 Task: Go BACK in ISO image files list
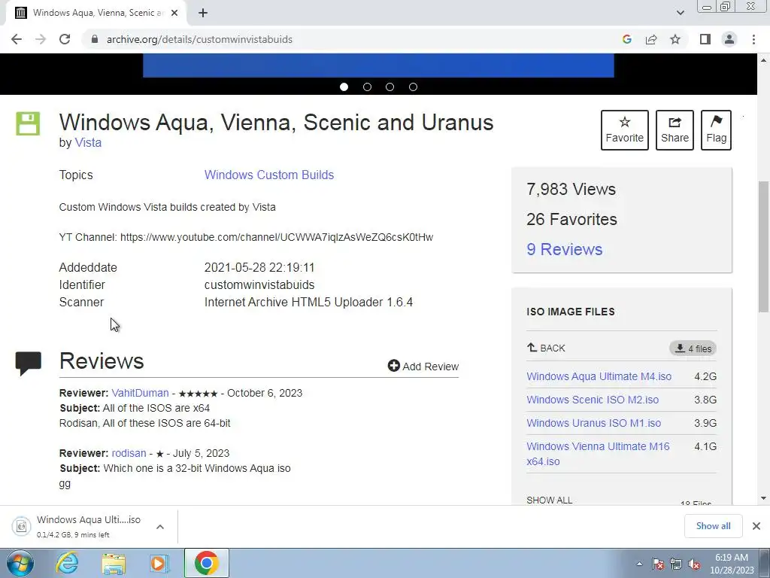pyautogui.click(x=546, y=348)
